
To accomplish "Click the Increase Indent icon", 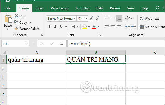I will click(133, 27).
